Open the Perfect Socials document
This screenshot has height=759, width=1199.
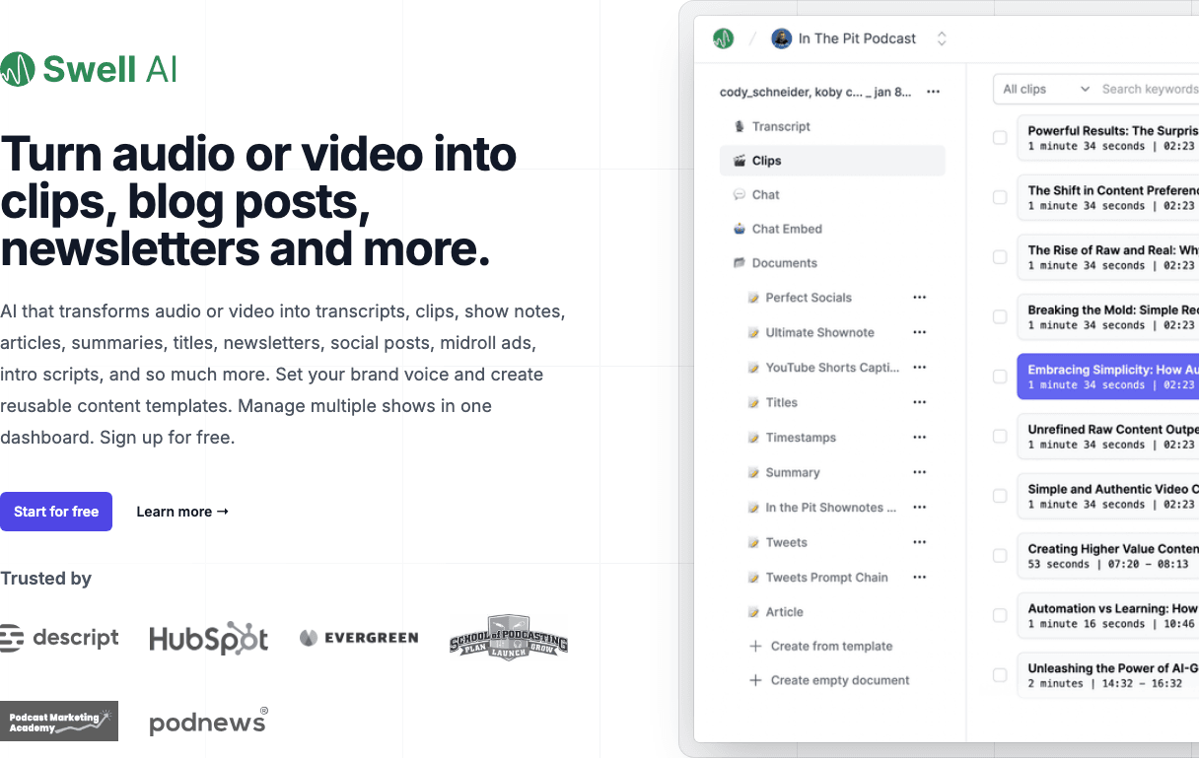point(809,298)
